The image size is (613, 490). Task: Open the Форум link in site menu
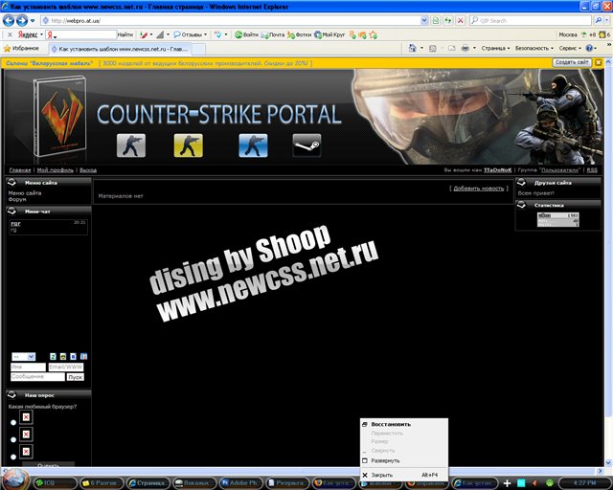click(17, 199)
